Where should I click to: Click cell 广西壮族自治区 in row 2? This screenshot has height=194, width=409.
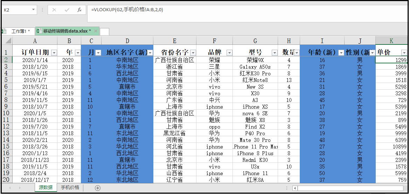(174, 60)
